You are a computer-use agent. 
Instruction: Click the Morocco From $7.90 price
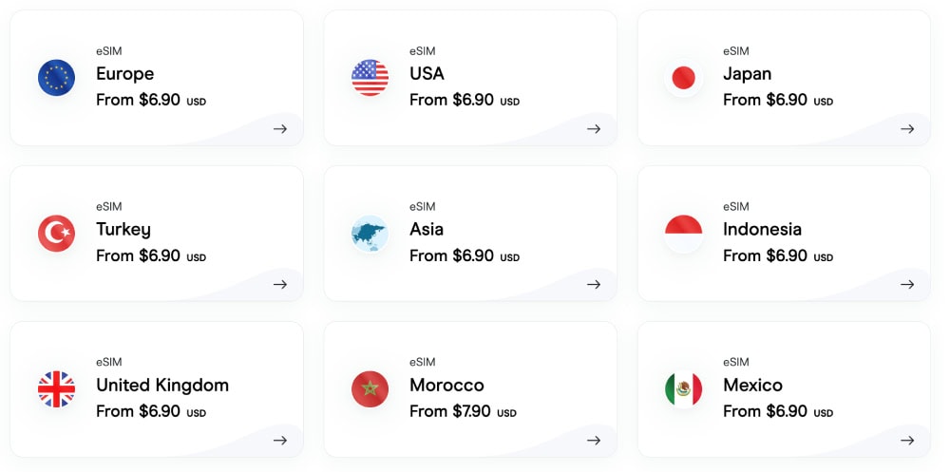(450, 411)
